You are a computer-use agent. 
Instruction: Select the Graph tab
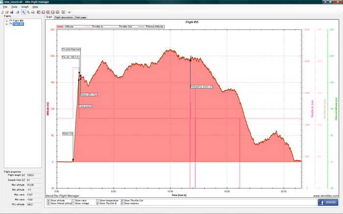click(x=49, y=17)
